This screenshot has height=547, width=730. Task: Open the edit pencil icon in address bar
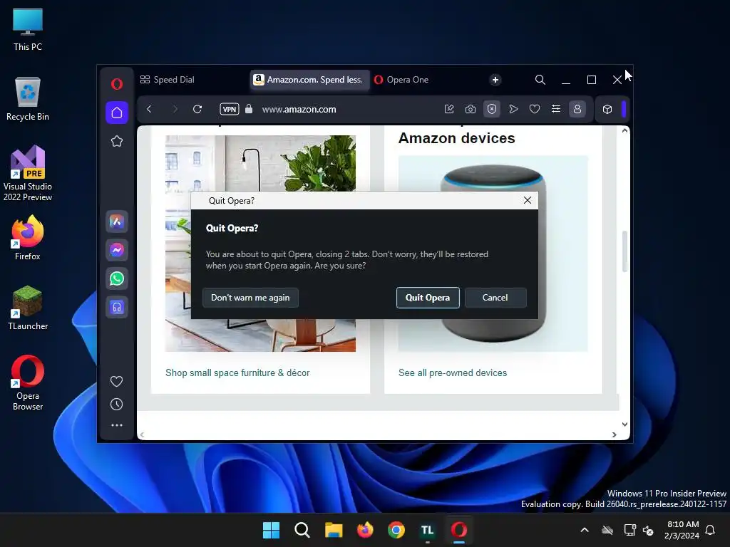(x=449, y=109)
